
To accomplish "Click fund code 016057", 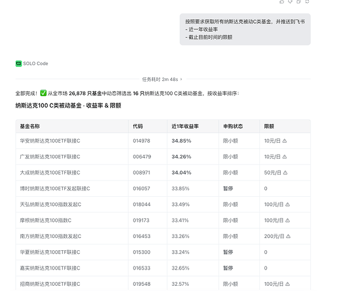I will (x=142, y=189).
